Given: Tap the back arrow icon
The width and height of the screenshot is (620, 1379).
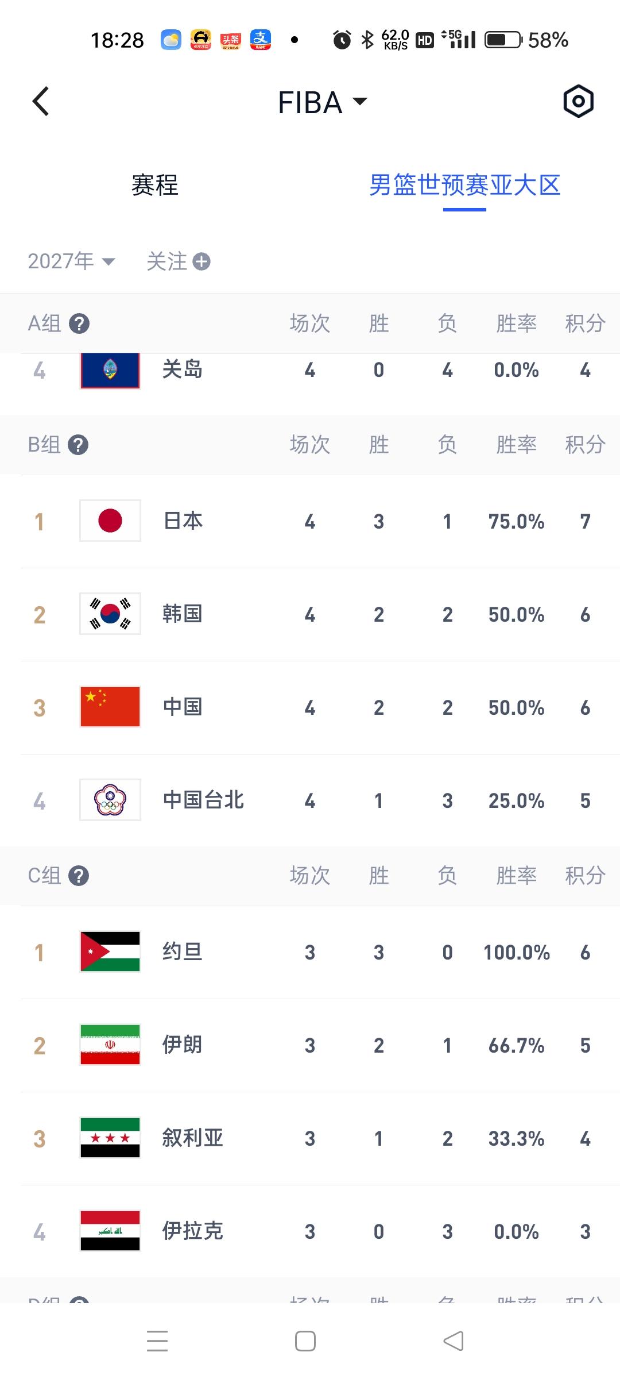Looking at the screenshot, I should (41, 102).
